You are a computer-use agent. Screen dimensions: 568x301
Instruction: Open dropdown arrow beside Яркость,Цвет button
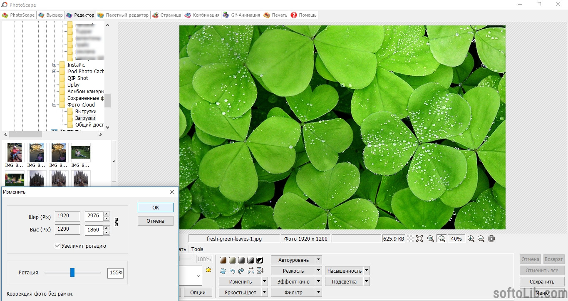click(264, 292)
